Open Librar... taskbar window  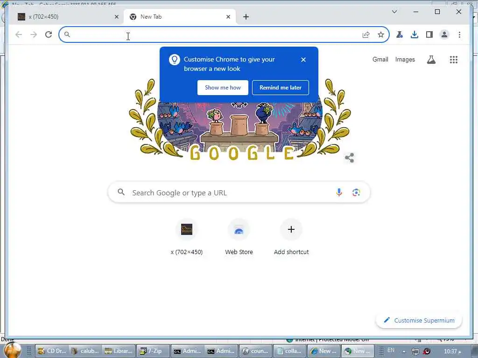coord(118,351)
